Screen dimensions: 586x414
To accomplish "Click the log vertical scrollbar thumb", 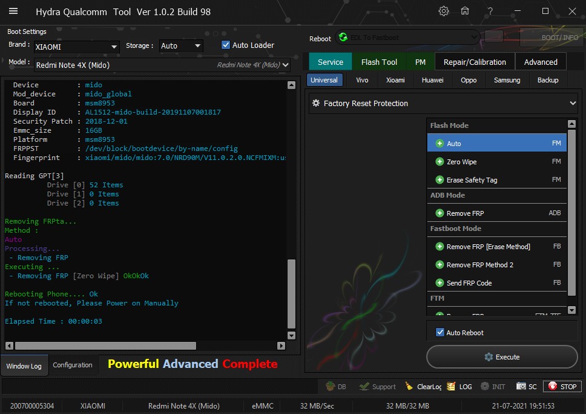I will [292, 294].
